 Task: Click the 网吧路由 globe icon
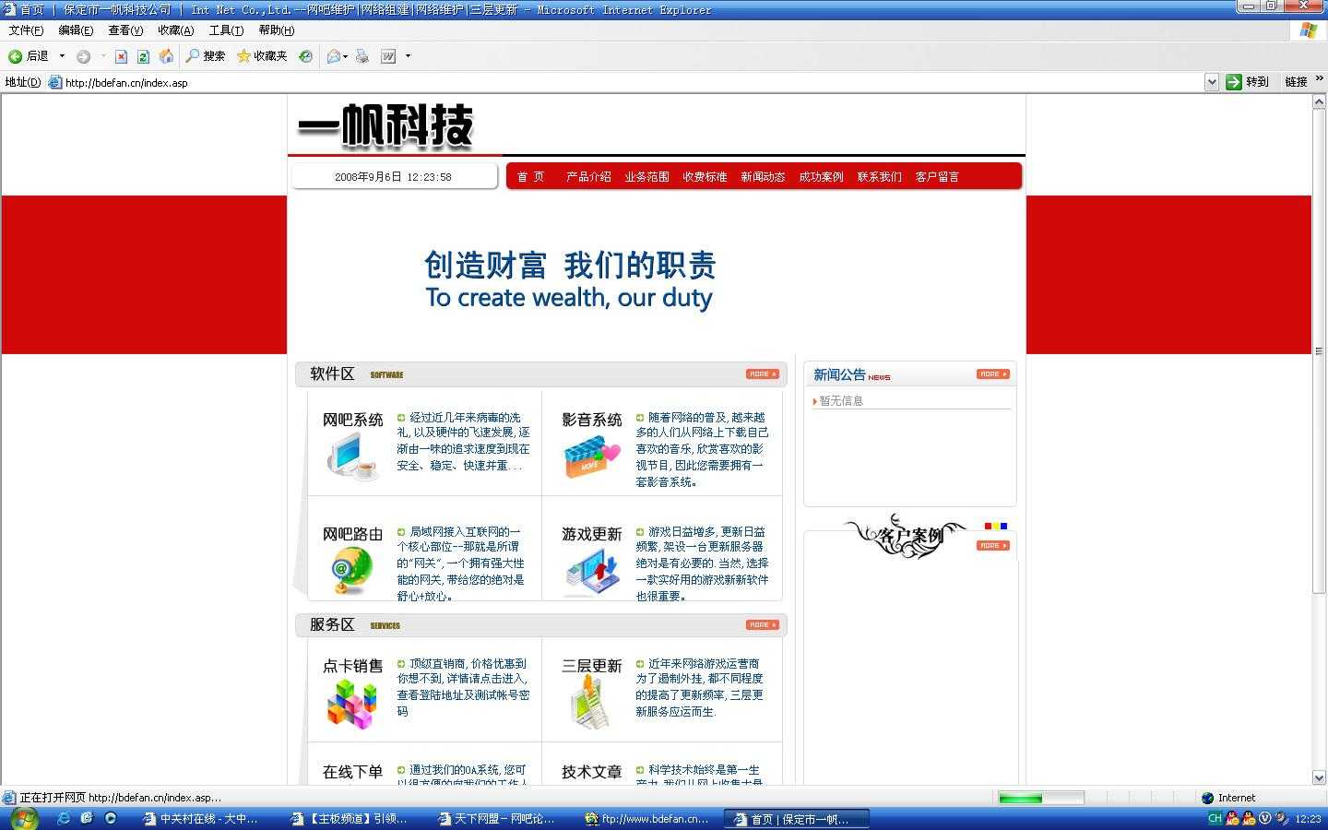click(x=351, y=571)
